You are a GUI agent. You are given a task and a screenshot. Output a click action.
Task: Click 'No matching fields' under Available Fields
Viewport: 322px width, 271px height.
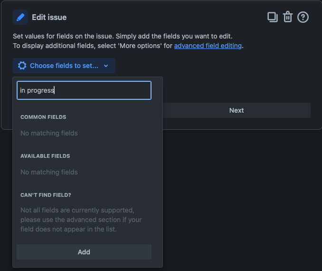tap(49, 172)
